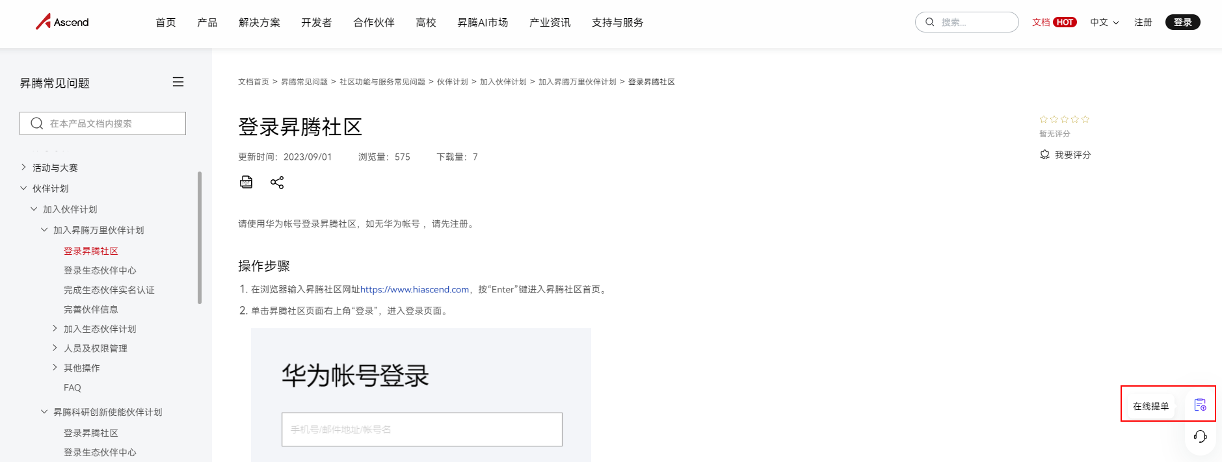Open the 中文 language dropdown
Image resolution: width=1222 pixels, height=462 pixels.
1104,22
